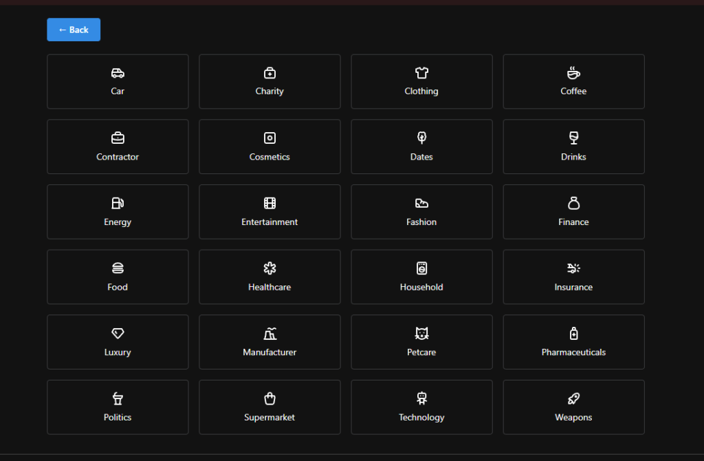The height and width of the screenshot is (461, 704).
Task: Select the Clothing t-shirt icon
Action: click(421, 73)
